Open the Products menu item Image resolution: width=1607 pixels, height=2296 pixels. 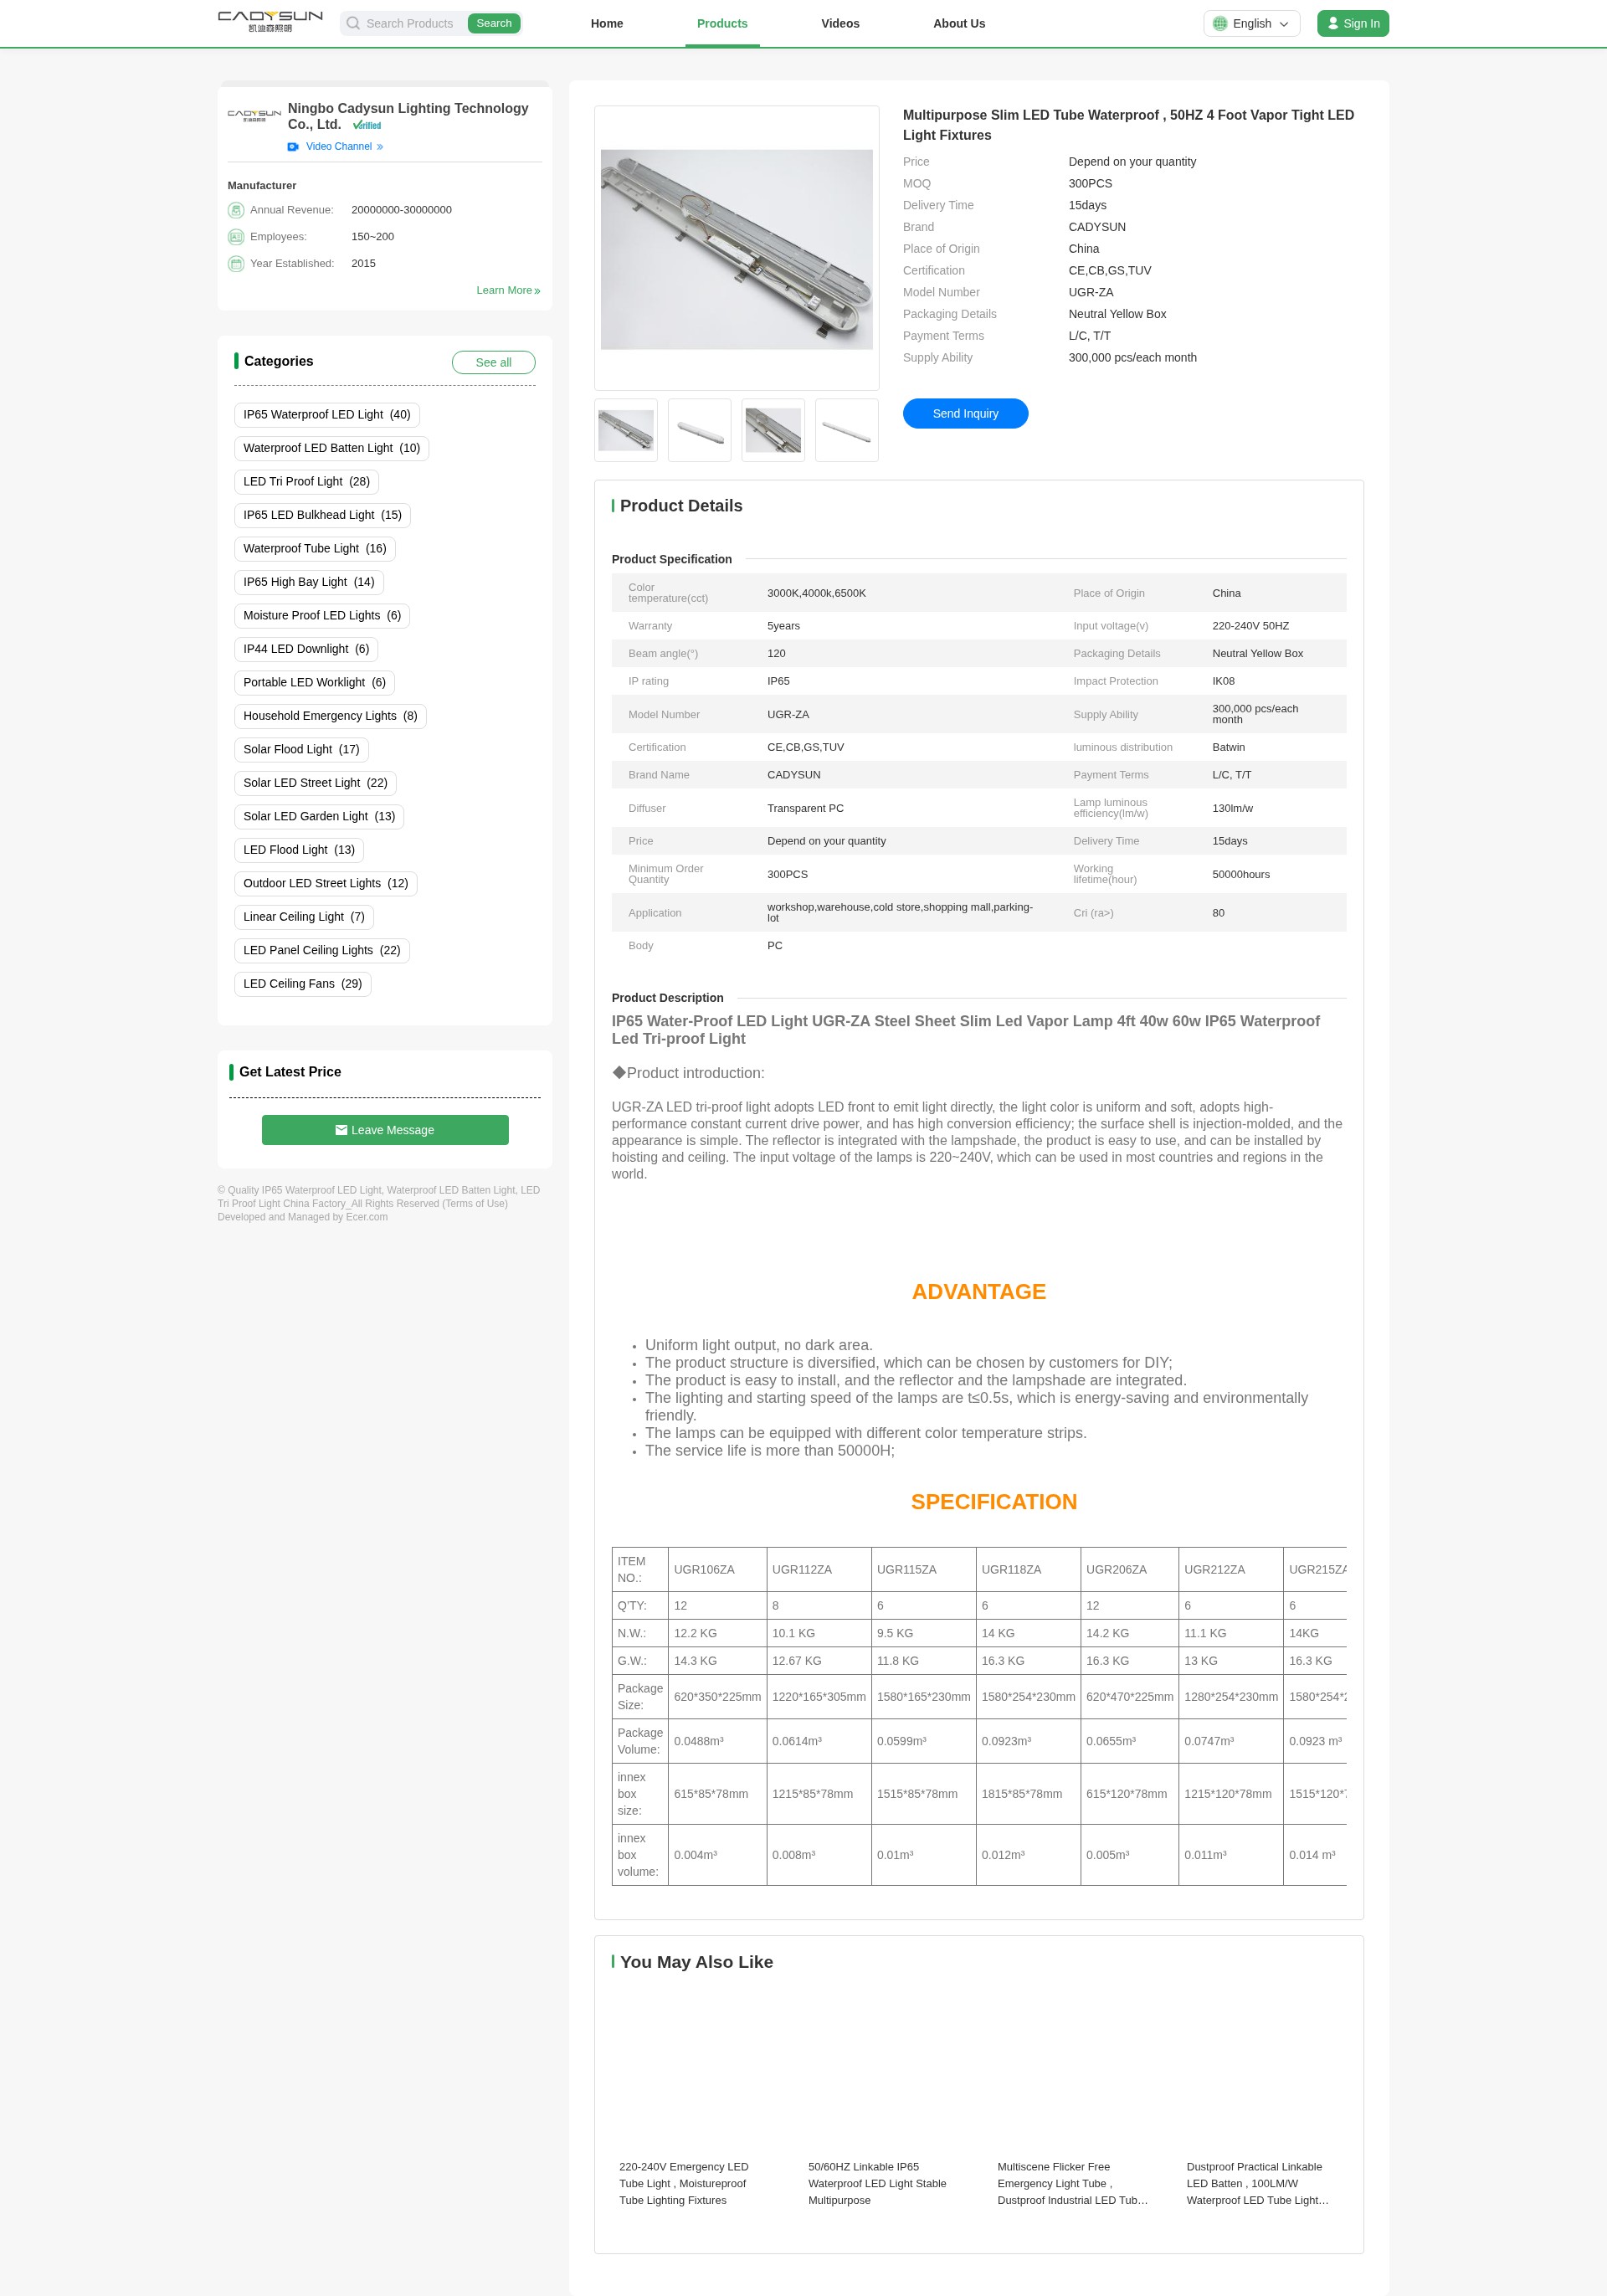(722, 23)
